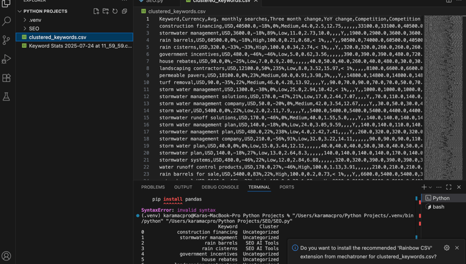466x264 pixels.
Task: Close the clustered_keywords.csv editor tab
Action: (255, 1)
